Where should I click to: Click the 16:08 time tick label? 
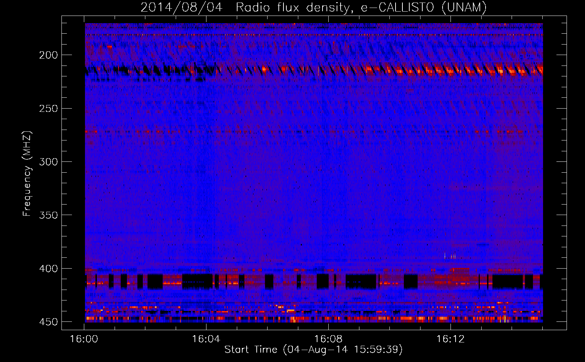(328, 339)
